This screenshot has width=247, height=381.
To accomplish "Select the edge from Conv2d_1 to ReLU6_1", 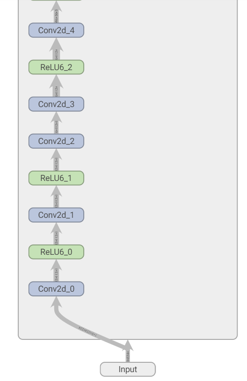I will [56, 196].
